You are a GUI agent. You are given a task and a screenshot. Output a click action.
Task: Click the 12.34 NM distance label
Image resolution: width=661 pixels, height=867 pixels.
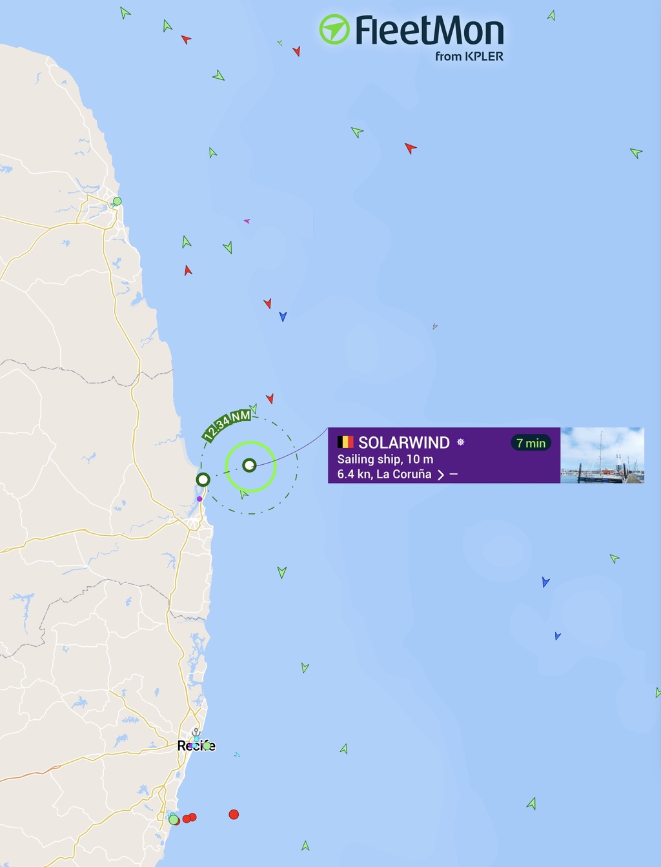click(x=226, y=424)
